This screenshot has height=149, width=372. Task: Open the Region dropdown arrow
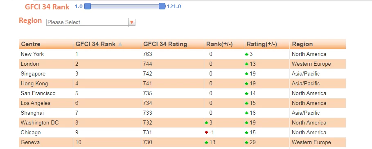tap(132, 22)
